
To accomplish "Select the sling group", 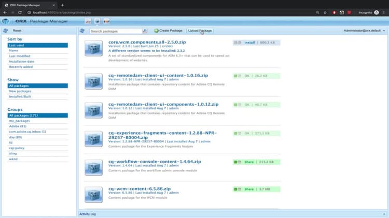I will click(38, 154).
